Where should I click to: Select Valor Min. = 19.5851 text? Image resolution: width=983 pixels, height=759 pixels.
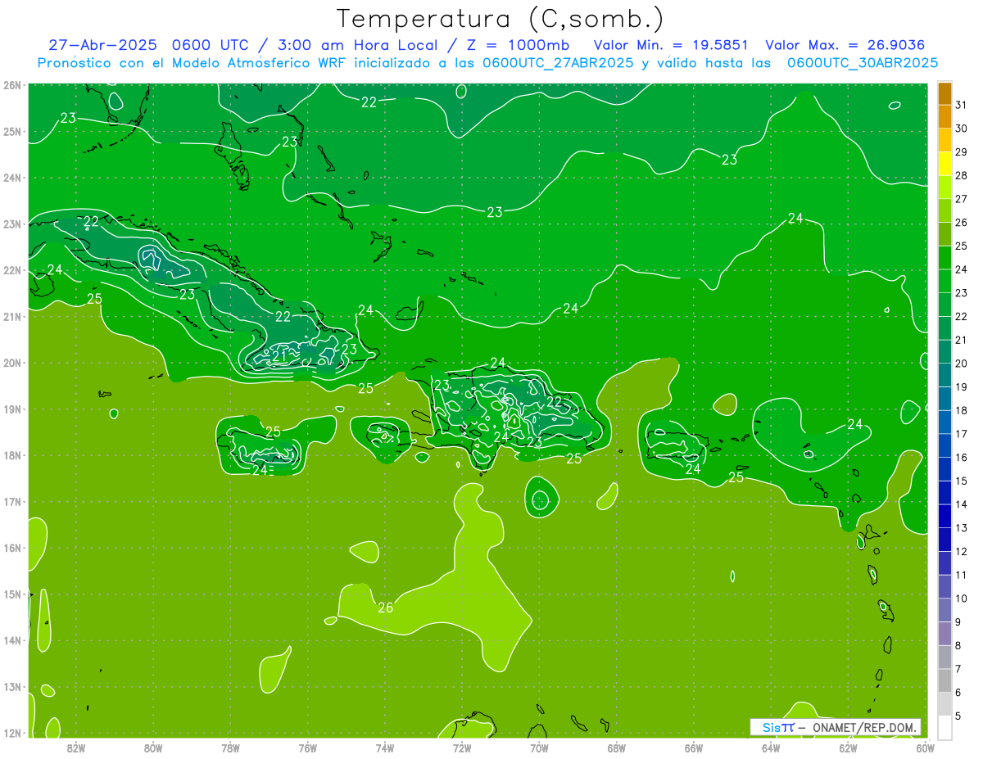[x=670, y=45]
